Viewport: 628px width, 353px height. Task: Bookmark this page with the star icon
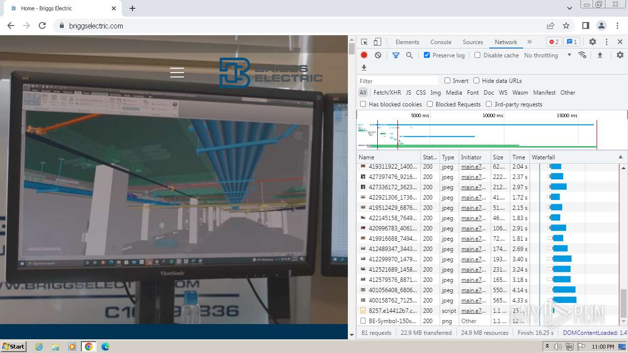(x=566, y=25)
